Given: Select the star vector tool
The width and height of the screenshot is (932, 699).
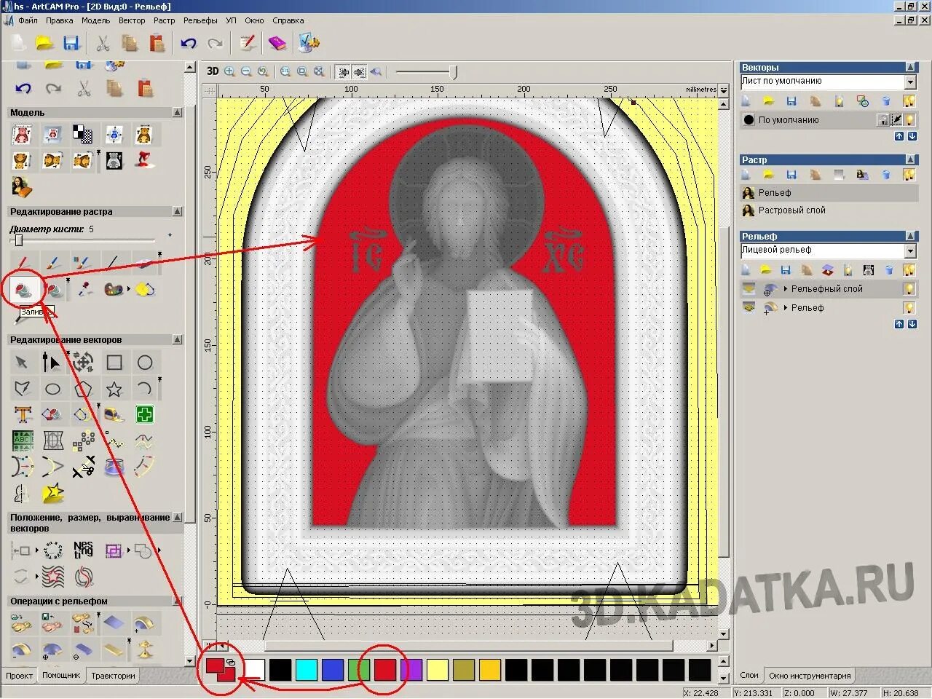Looking at the screenshot, I should pos(114,389).
